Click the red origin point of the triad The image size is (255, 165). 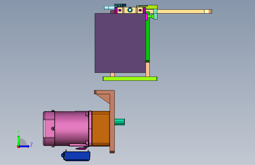pos(18,147)
